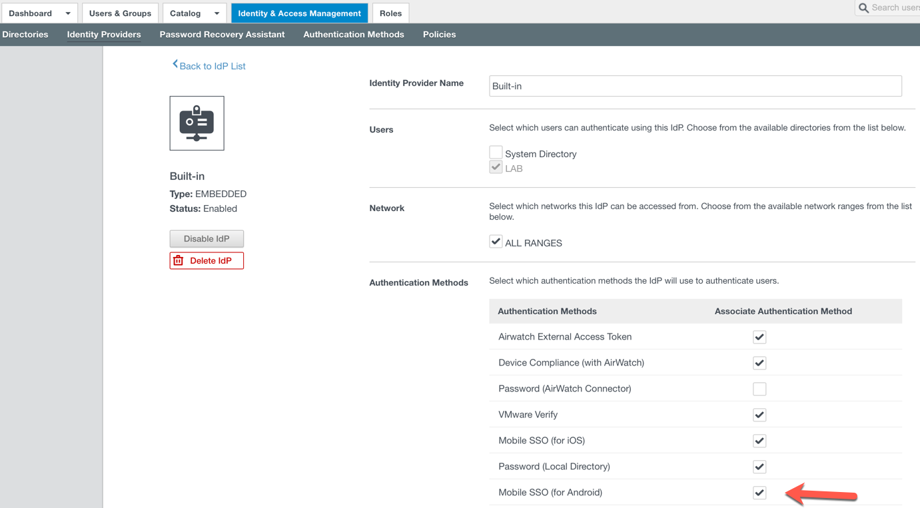This screenshot has width=920, height=508.
Task: Switch to the Roles tab
Action: point(390,13)
